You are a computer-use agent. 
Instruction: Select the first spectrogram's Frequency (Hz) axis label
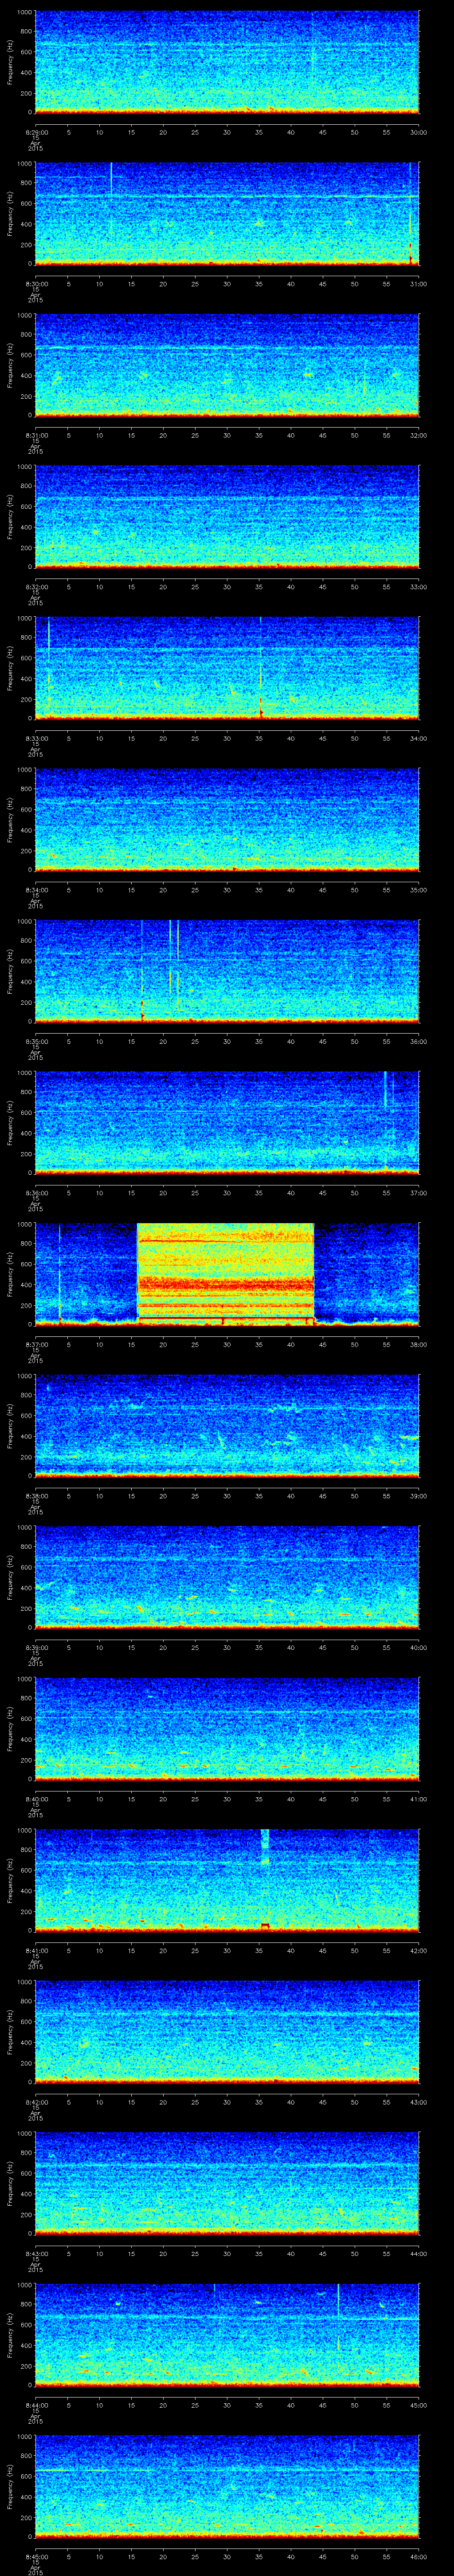[10, 62]
